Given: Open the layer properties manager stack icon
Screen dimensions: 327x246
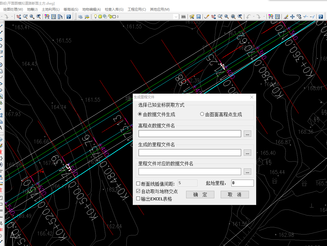Looking at the screenshot, I should coord(80,17).
